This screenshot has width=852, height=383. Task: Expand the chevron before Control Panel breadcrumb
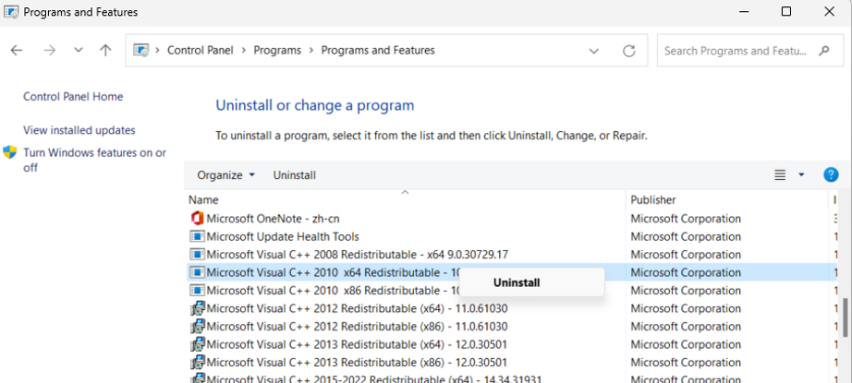point(158,51)
